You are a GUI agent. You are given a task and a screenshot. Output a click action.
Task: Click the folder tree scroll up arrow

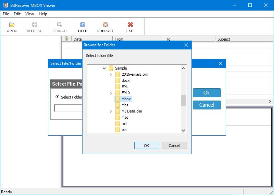(x=183, y=68)
